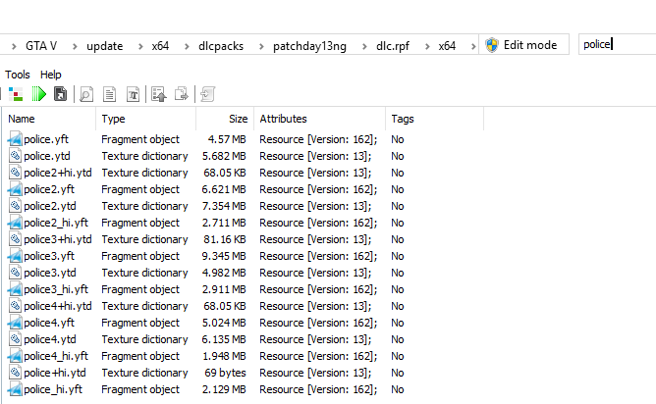Go to update folder in breadcrumb
Viewport: 656px width, 404px height.
coord(105,46)
